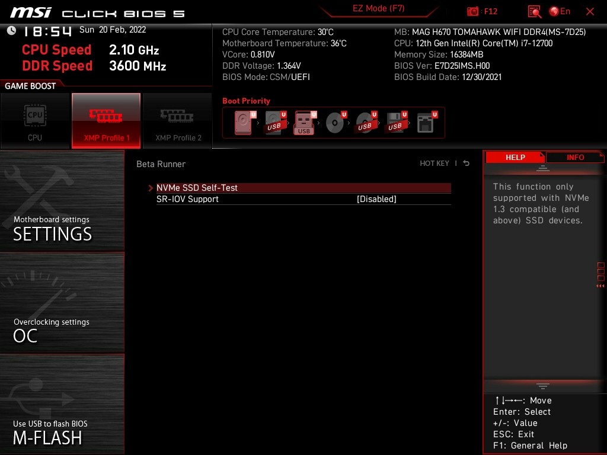Click the help panel top scroll handle
The width and height of the screenshot is (607, 455).
(x=543, y=168)
